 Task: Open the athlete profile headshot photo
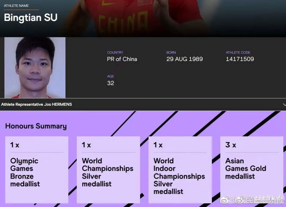(35, 67)
